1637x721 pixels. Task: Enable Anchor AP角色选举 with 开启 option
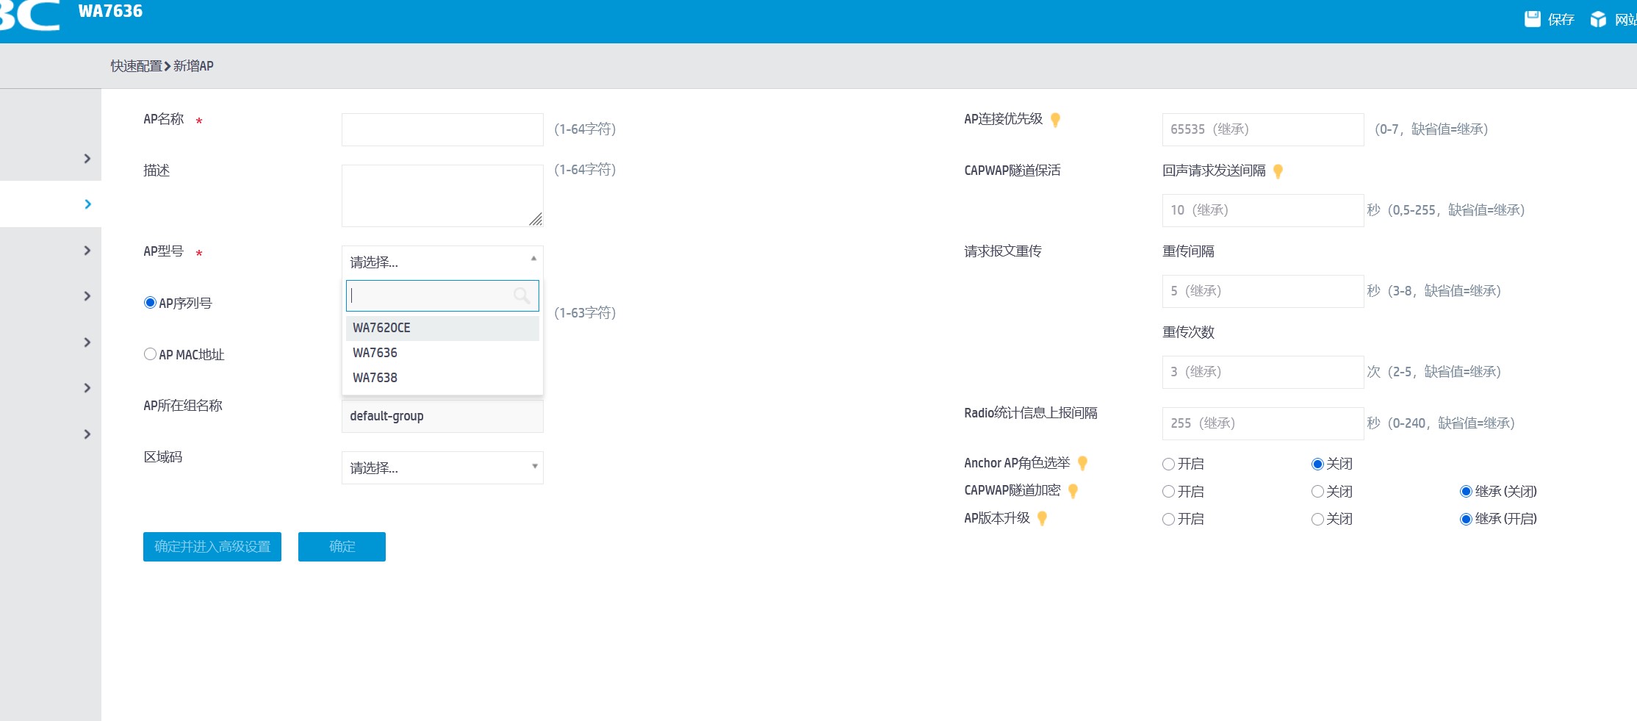tap(1168, 464)
